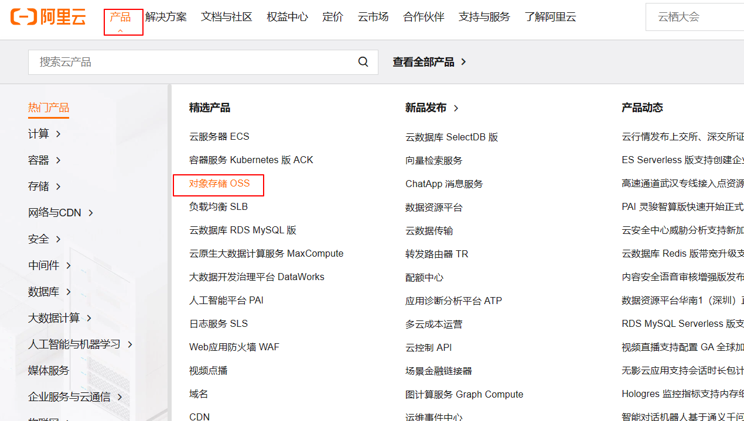744x421 pixels.
Task: Expand 人工智能与机器学习 category
Action: coord(80,344)
